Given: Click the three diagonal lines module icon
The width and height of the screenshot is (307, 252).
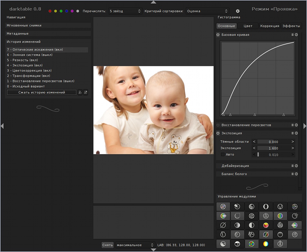Looking at the screenshot, I should tap(295, 216).
